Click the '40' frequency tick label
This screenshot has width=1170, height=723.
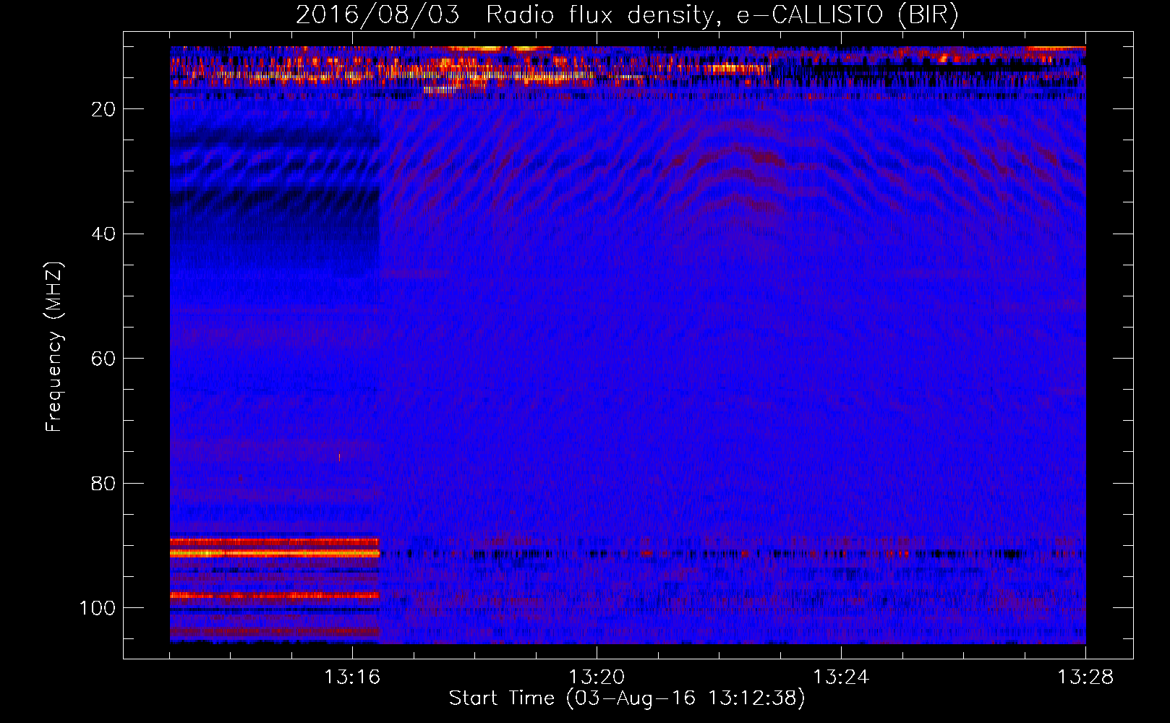(x=103, y=234)
